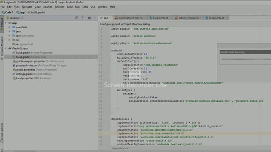The width and height of the screenshot is (271, 152).
Task: Open the Build menu
Action: click(x=69, y=7)
